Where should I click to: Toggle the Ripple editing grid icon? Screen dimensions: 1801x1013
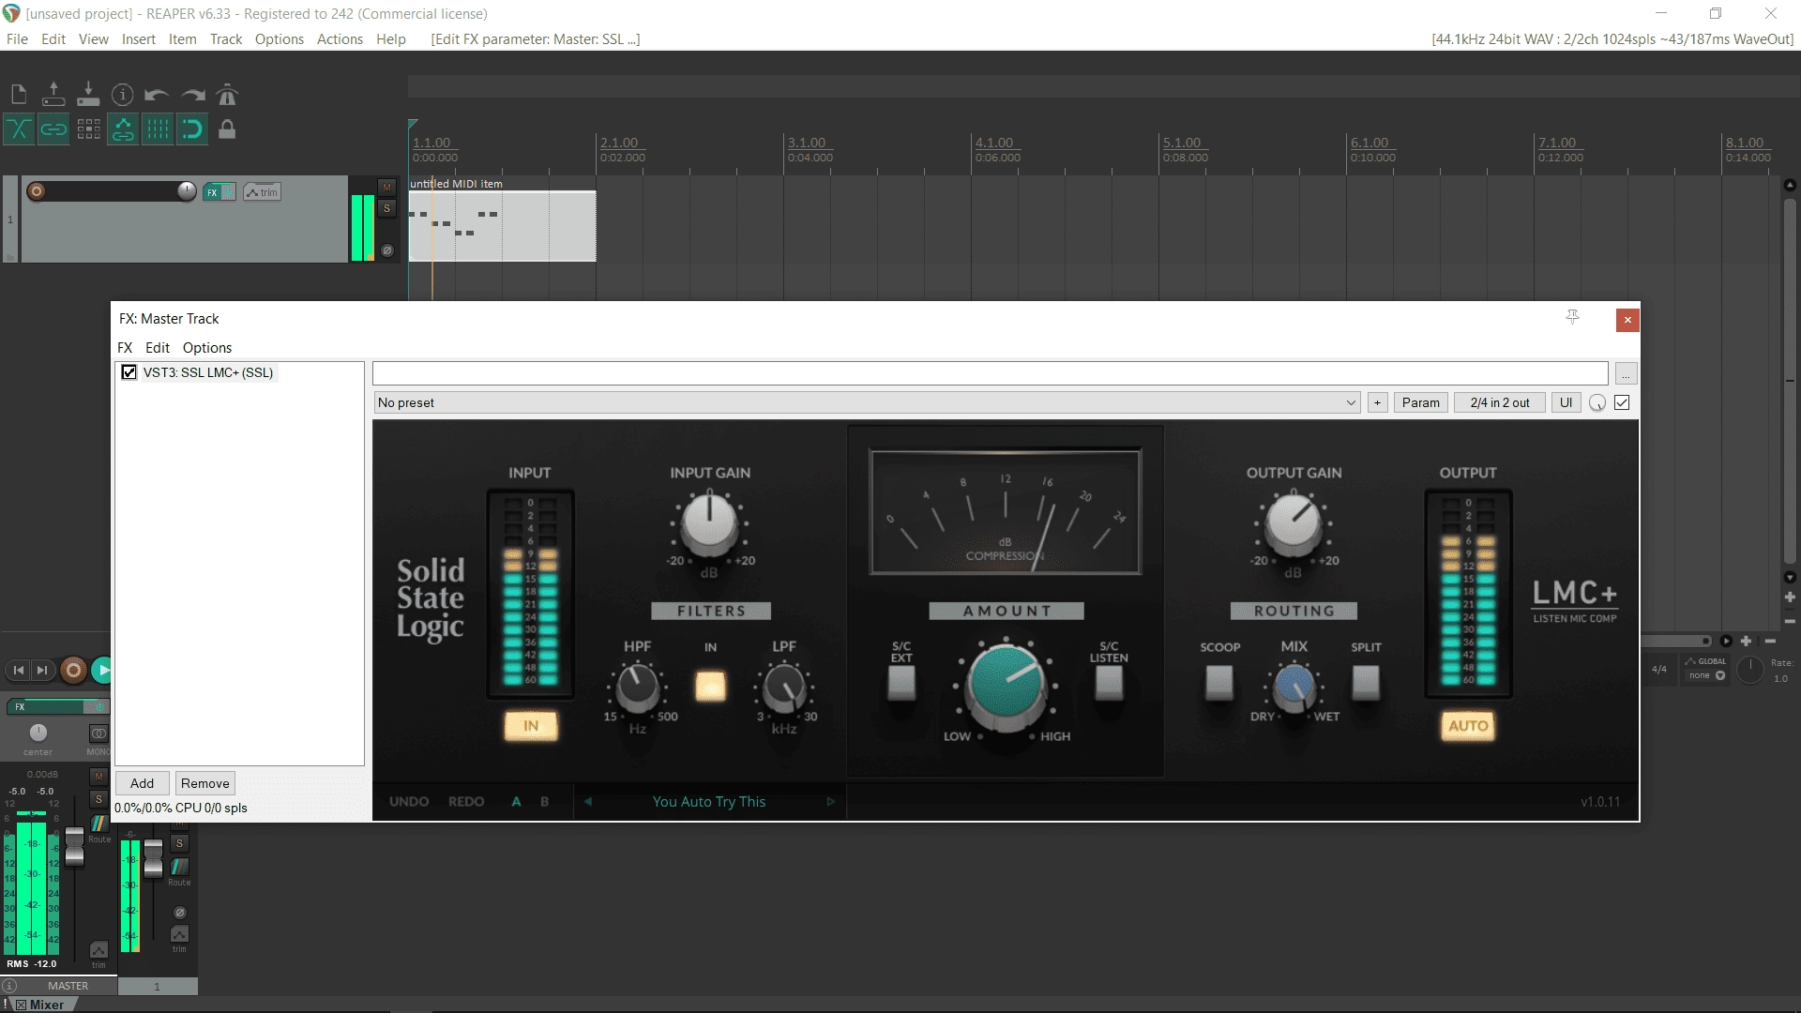[x=88, y=129]
